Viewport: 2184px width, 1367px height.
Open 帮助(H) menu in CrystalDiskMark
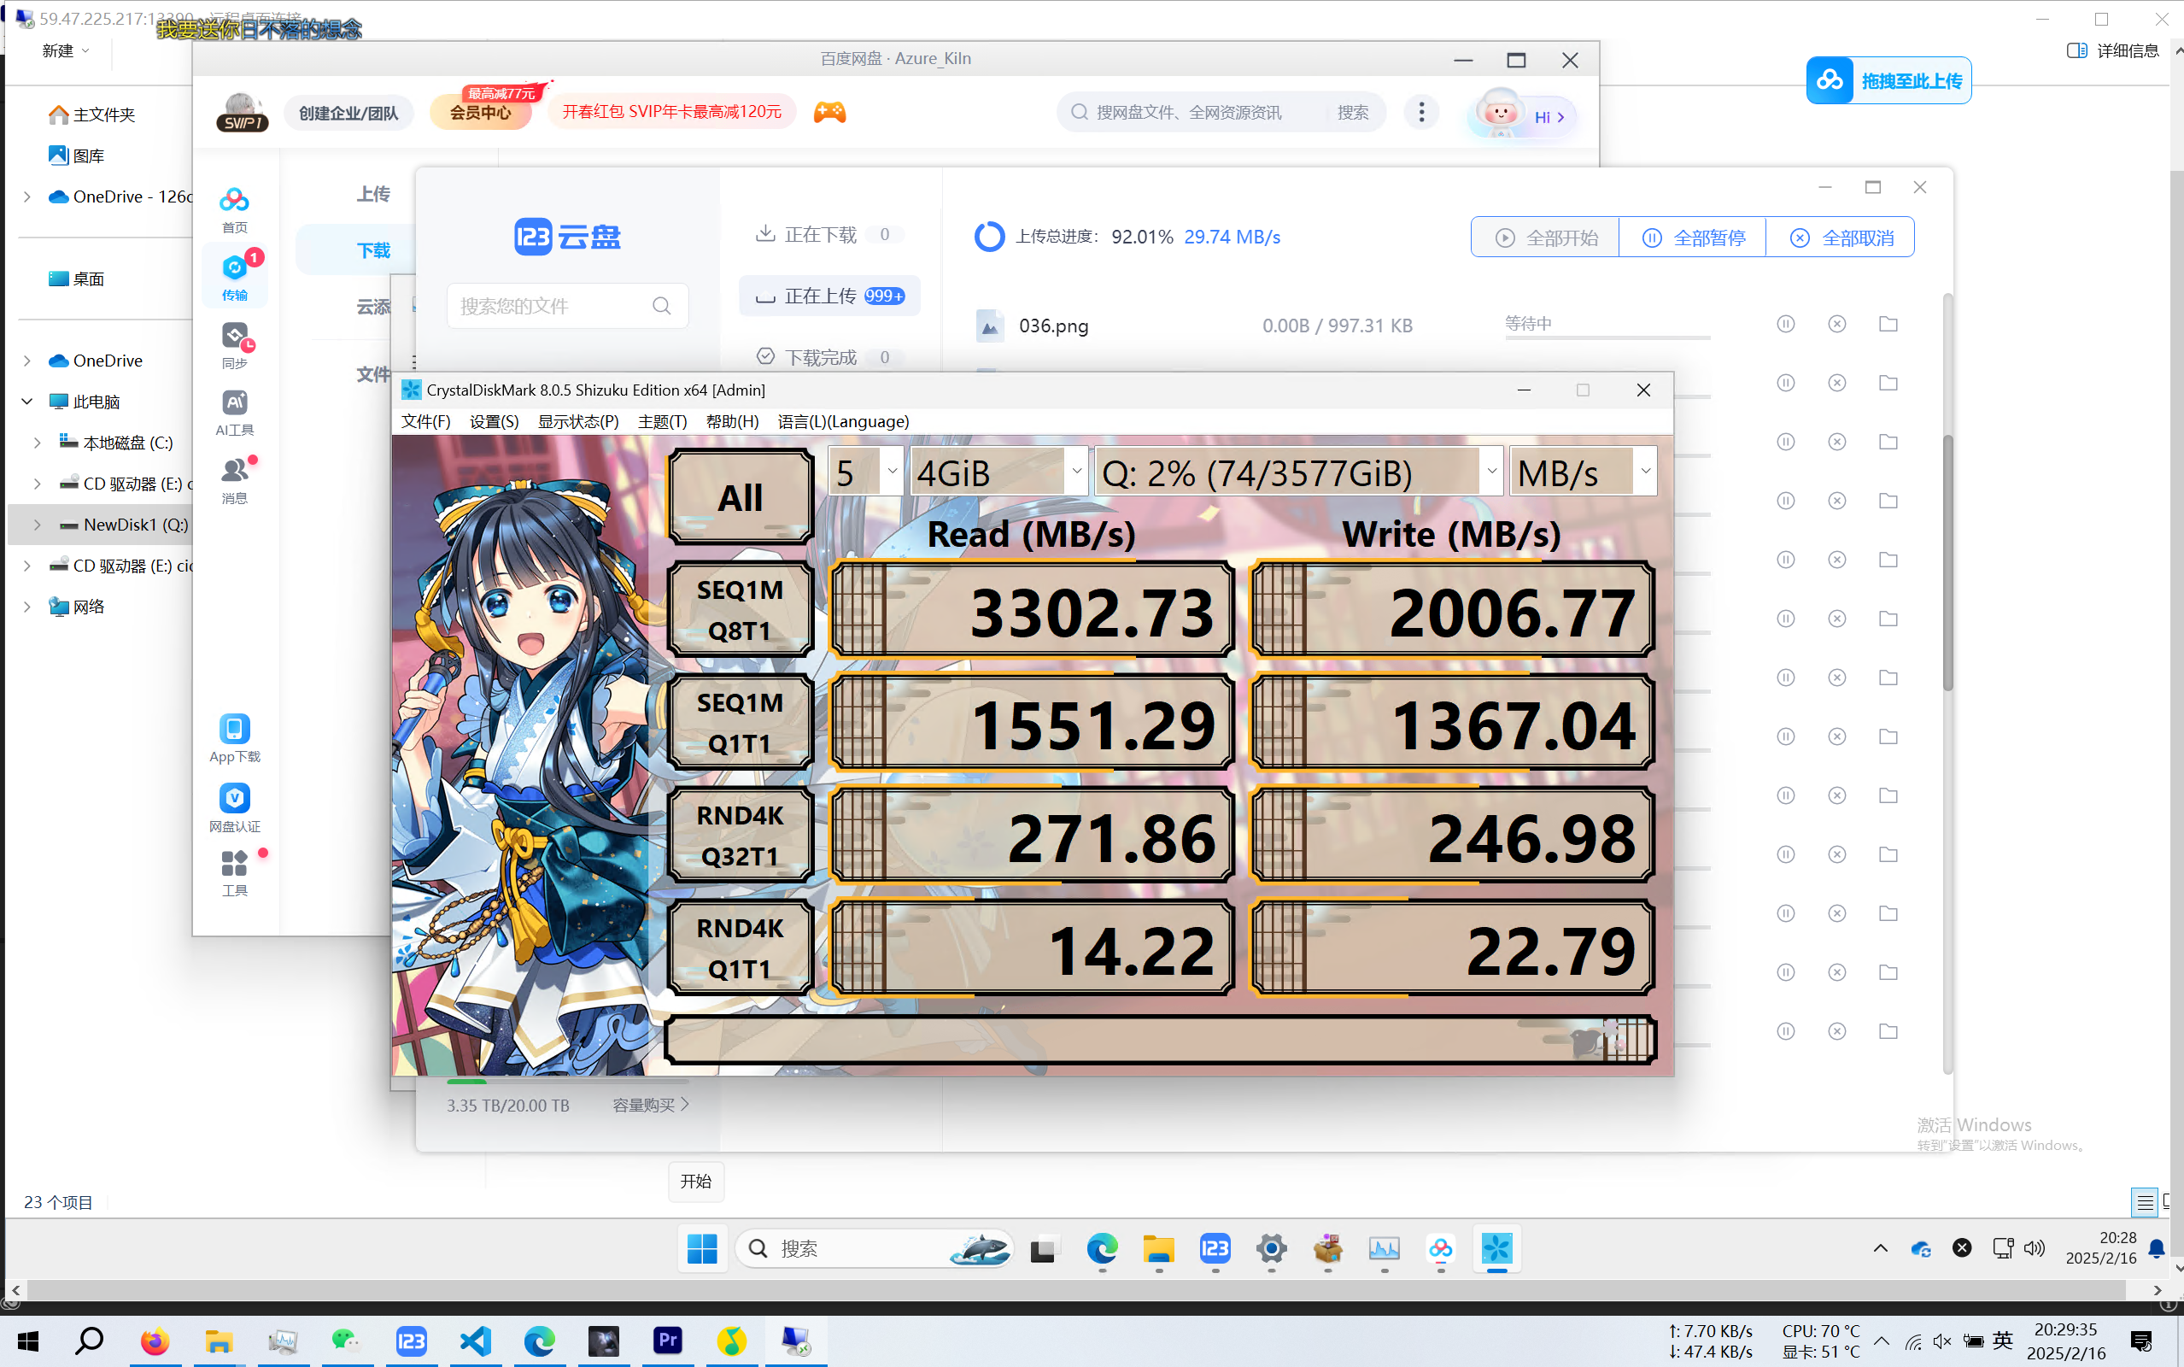tap(732, 421)
